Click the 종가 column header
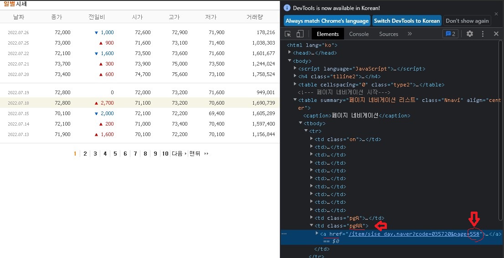Screen dimensions: 504x258 (57, 17)
